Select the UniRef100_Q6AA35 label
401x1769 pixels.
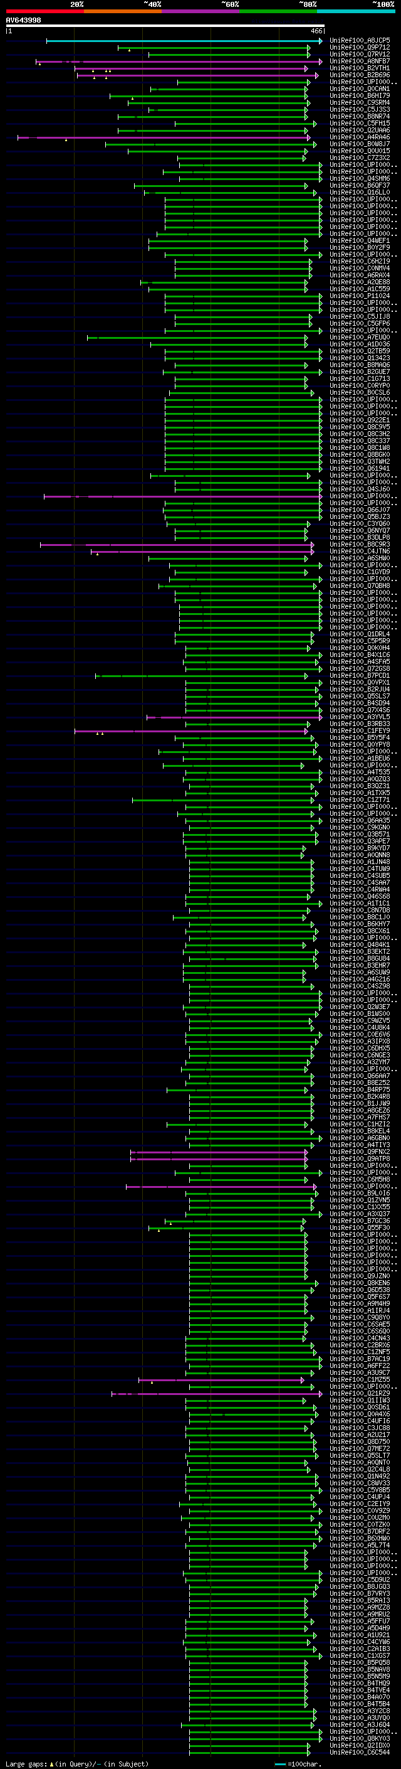360,821
